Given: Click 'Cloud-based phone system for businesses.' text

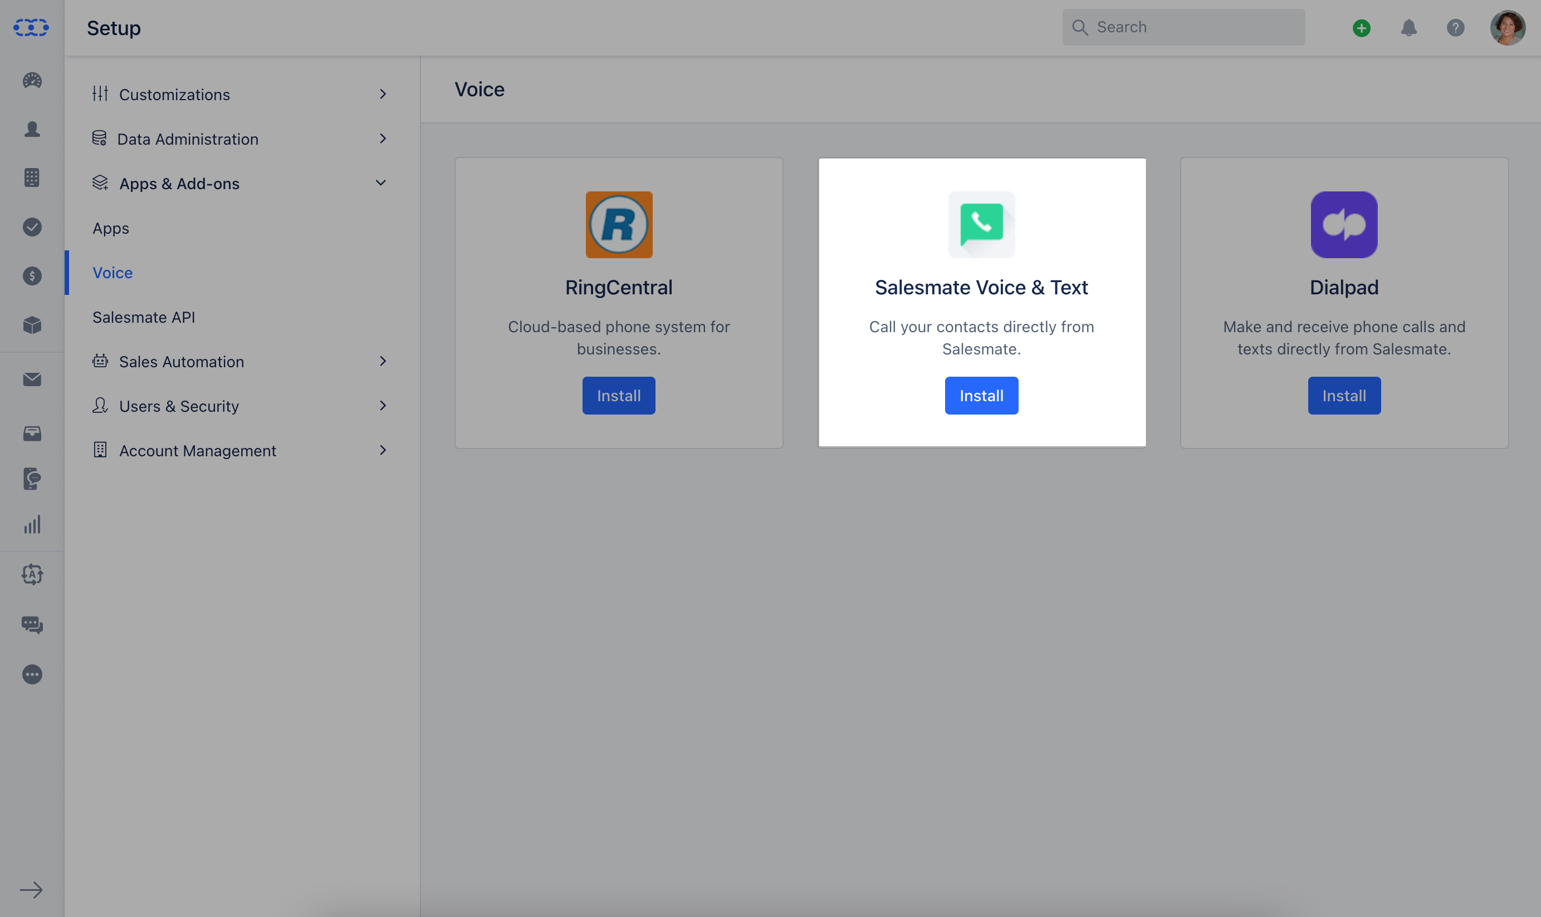Looking at the screenshot, I should (618, 337).
